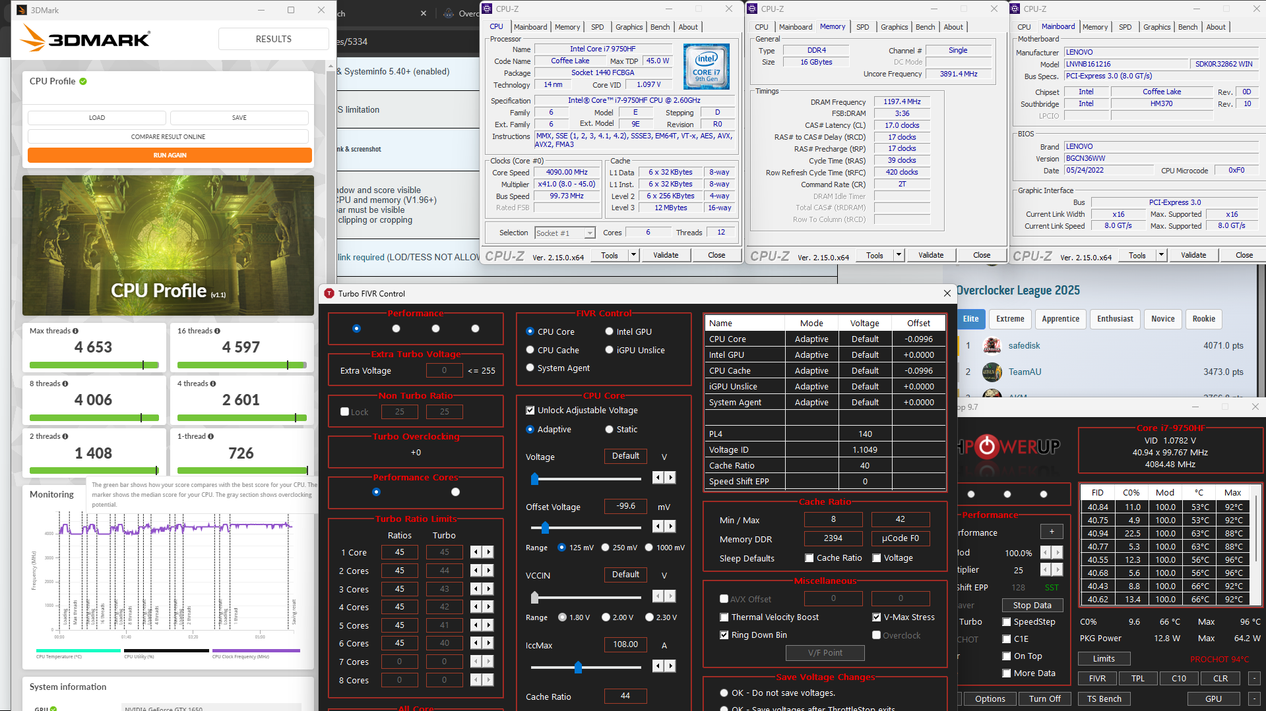This screenshot has height=711, width=1266.
Task: Click the TS Bench button
Action: click(x=1104, y=698)
